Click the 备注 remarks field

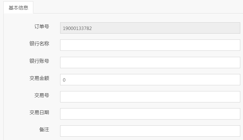(150, 131)
